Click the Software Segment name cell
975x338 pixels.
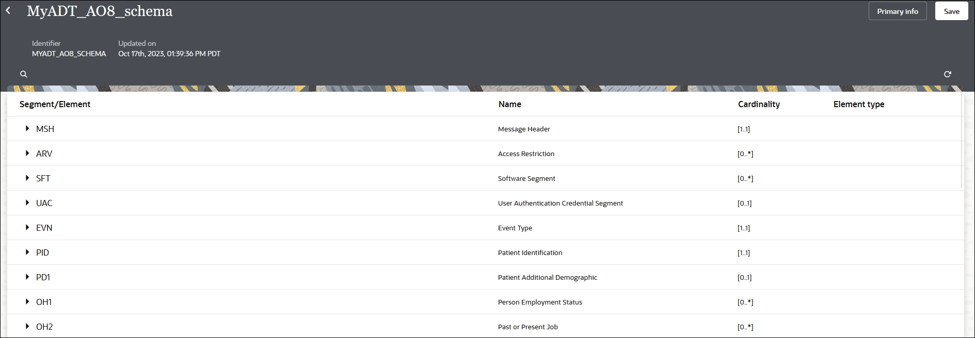tap(526, 178)
